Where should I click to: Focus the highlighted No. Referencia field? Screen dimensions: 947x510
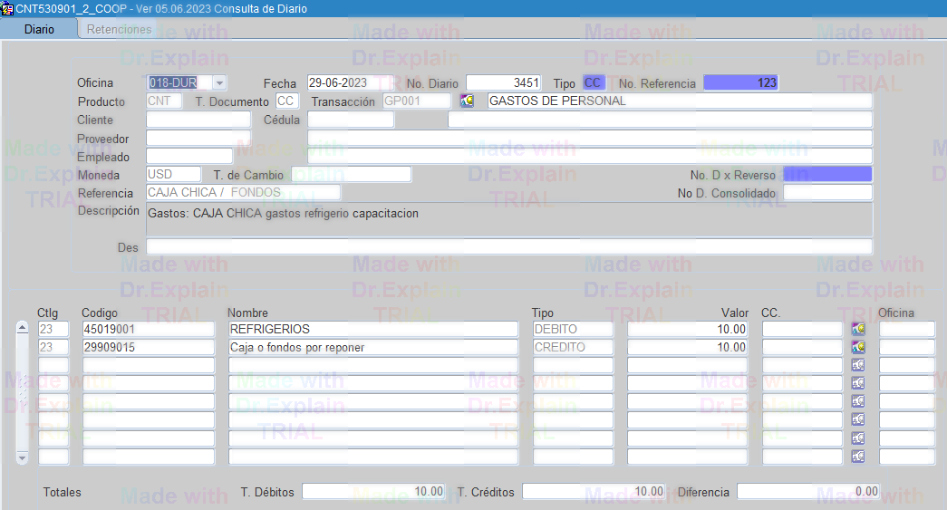[740, 82]
